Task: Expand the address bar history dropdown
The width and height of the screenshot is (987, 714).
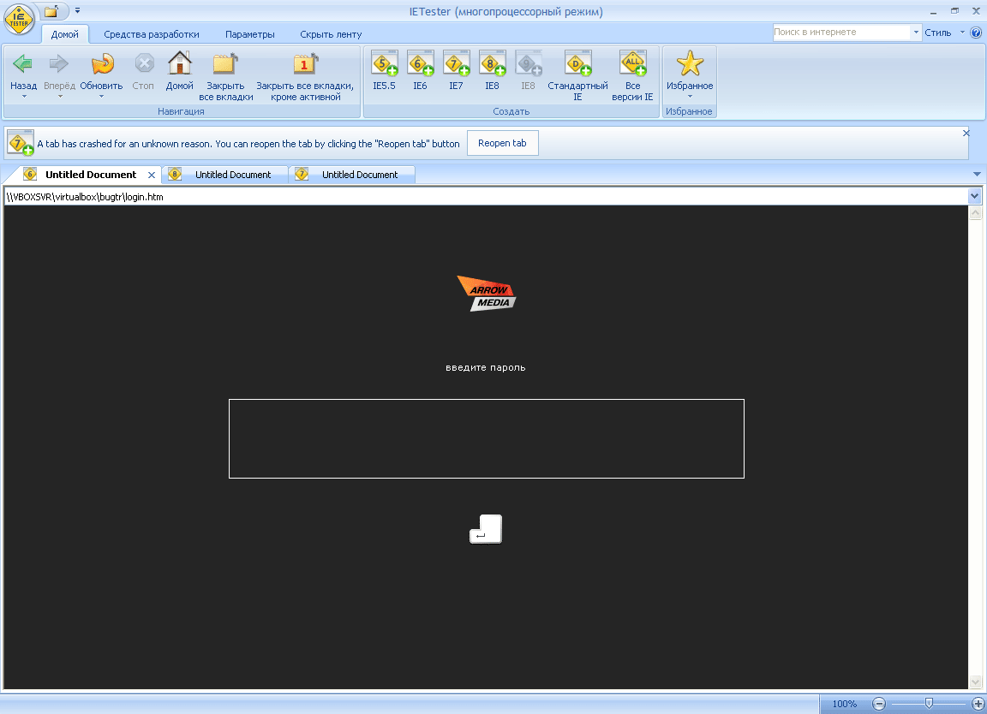Action: (x=974, y=196)
